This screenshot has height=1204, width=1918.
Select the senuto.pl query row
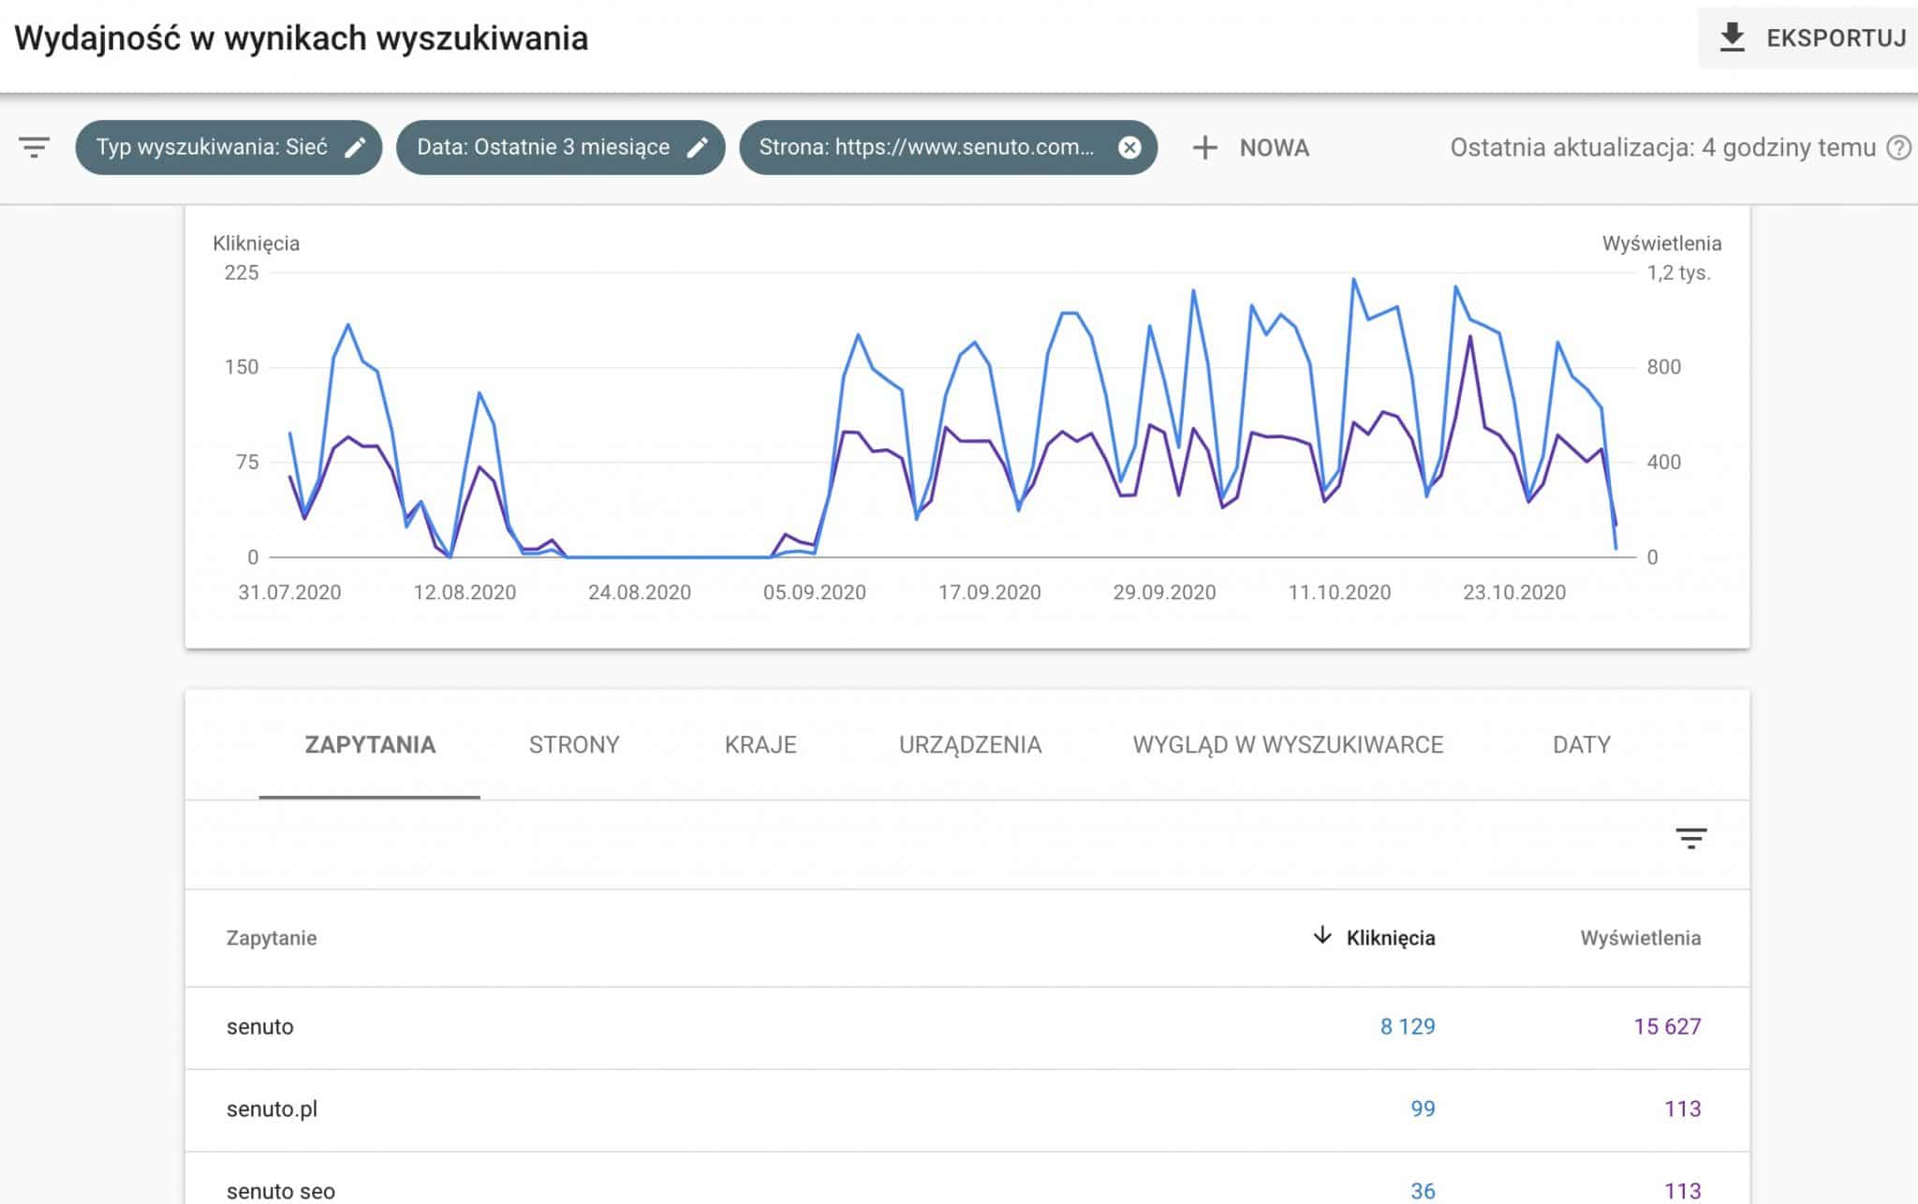(966, 1109)
